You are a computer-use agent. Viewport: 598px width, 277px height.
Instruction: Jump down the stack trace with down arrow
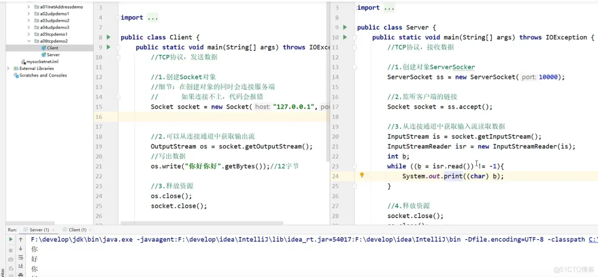[21, 248]
